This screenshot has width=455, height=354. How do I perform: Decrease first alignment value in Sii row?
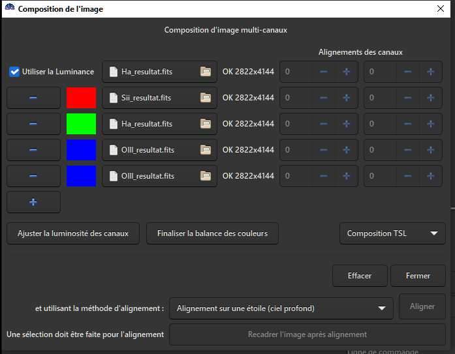coord(324,98)
